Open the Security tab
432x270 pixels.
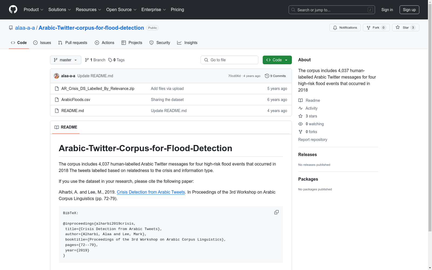(x=160, y=43)
